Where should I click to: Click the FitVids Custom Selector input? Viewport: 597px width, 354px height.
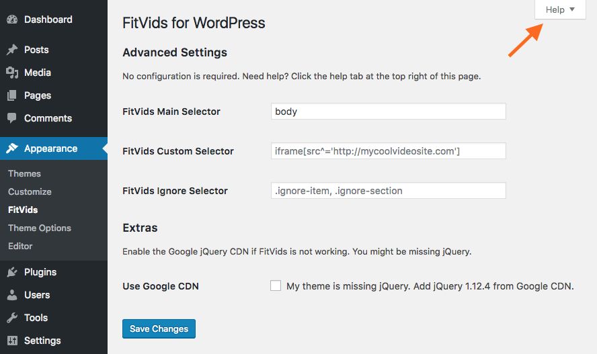point(389,151)
